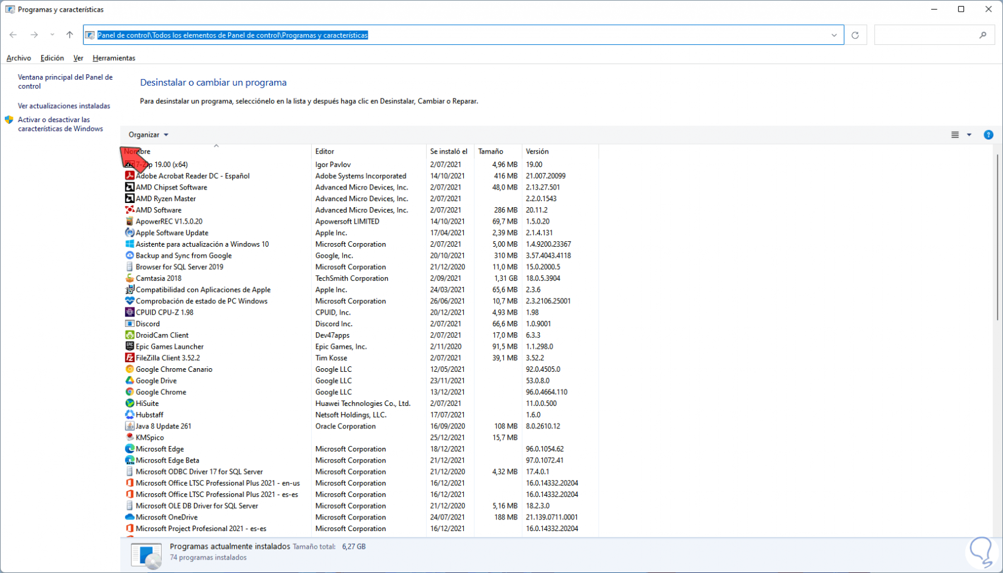The image size is (1003, 573).
Task: Open Ver actualizaciones instaladas link
Action: pos(64,106)
